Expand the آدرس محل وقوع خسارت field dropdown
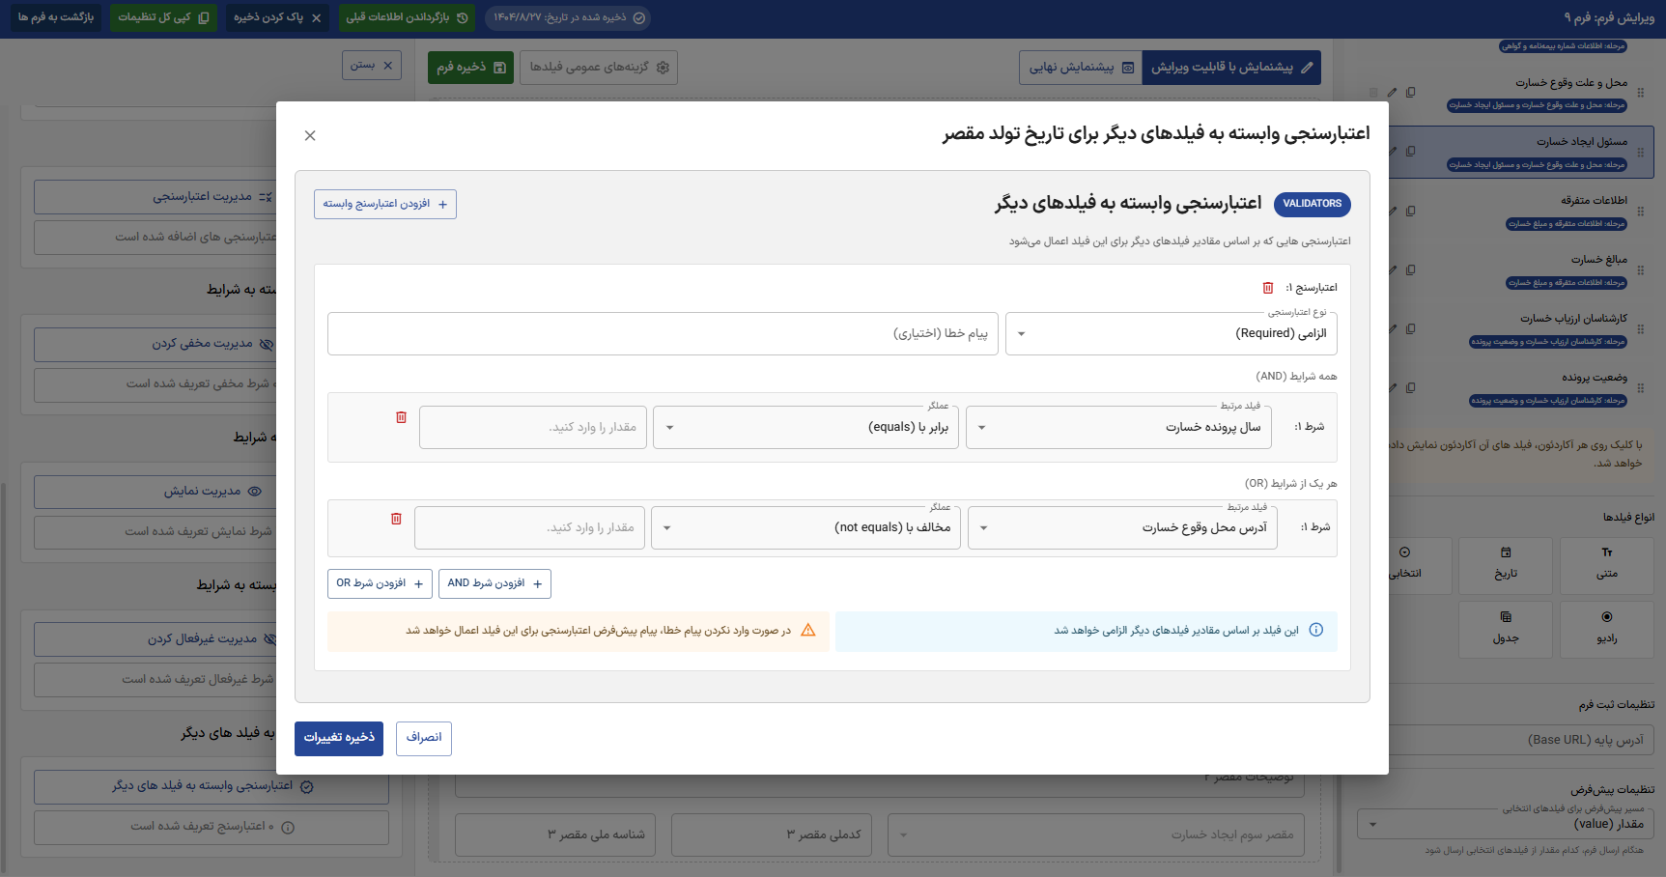Viewport: 1666px width, 877px height. click(x=1121, y=527)
